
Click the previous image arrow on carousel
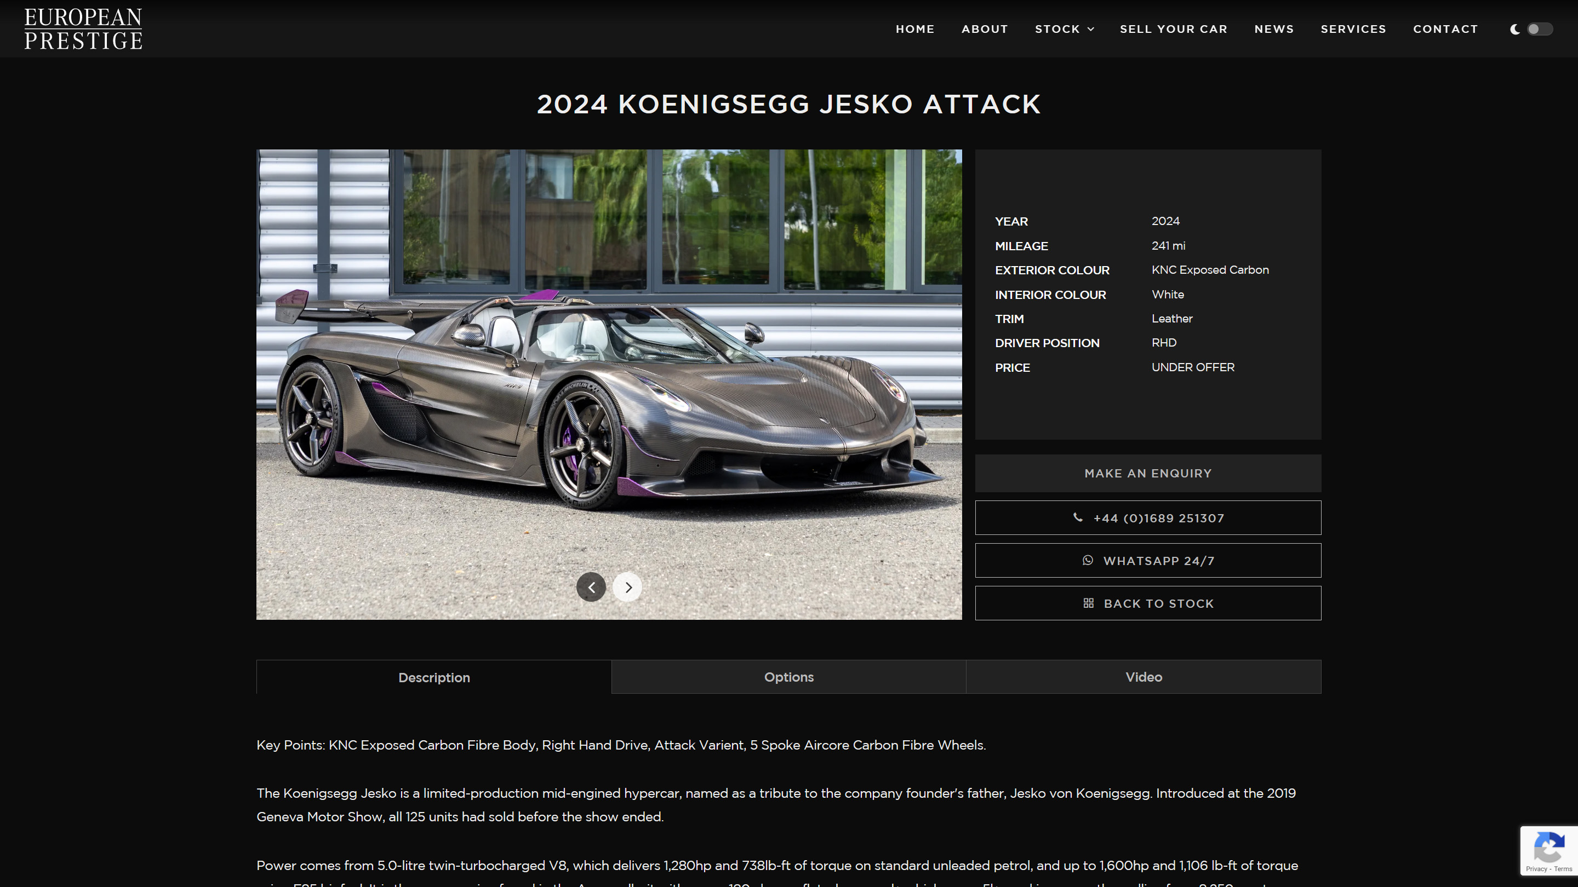coord(591,587)
